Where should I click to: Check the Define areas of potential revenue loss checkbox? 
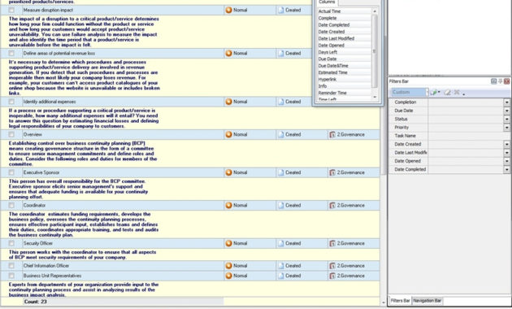(11, 53)
